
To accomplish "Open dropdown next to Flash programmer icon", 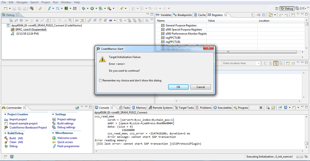I will click(53, 8).
